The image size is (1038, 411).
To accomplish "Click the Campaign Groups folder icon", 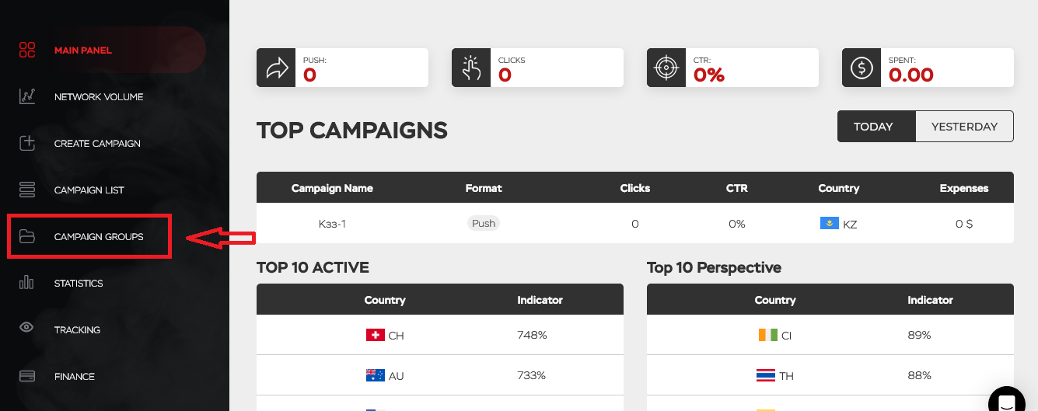I will (27, 236).
